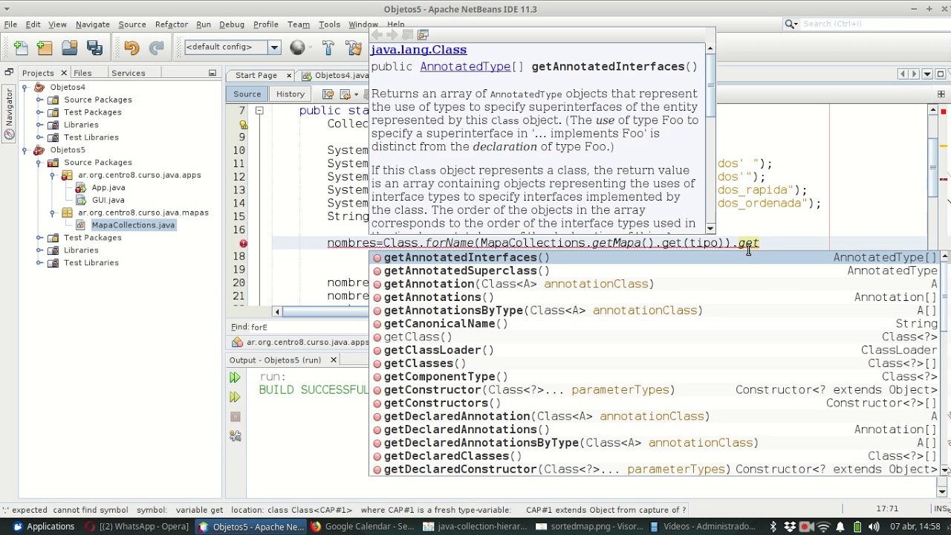Select getAnnotatedSuperclass() completion item
The image size is (951, 535).
coord(467,271)
